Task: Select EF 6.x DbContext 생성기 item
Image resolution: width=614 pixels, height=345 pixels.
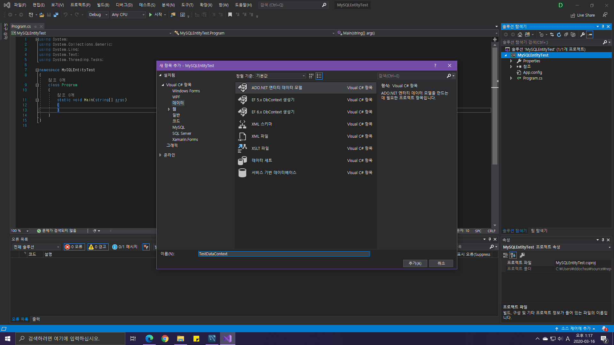Action: click(x=273, y=112)
